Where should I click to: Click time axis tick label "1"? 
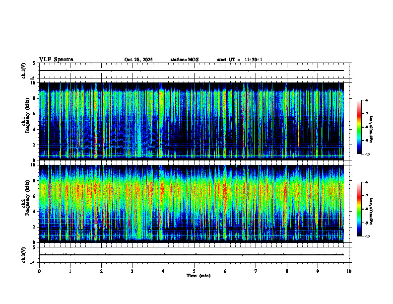70,271
